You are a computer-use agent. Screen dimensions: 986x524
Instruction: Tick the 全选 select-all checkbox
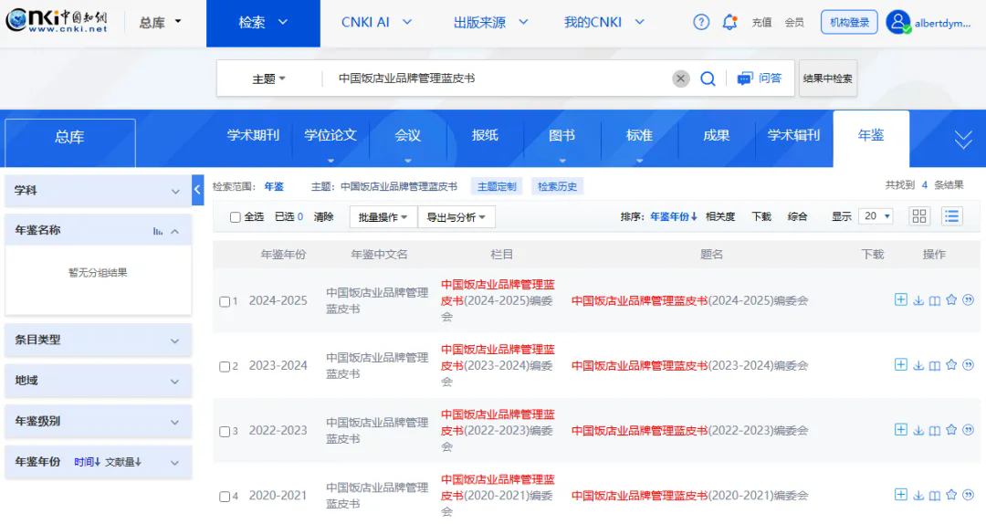pos(236,217)
